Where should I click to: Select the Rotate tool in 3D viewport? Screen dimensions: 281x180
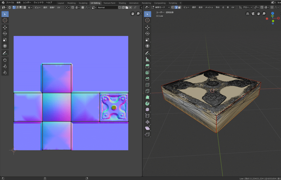click(x=147, y=33)
